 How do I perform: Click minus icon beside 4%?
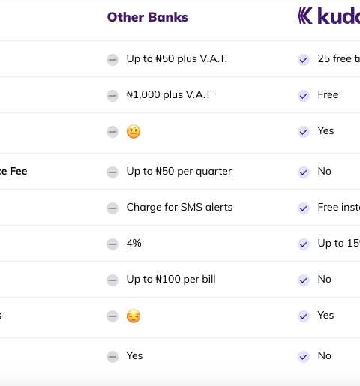[112, 244]
